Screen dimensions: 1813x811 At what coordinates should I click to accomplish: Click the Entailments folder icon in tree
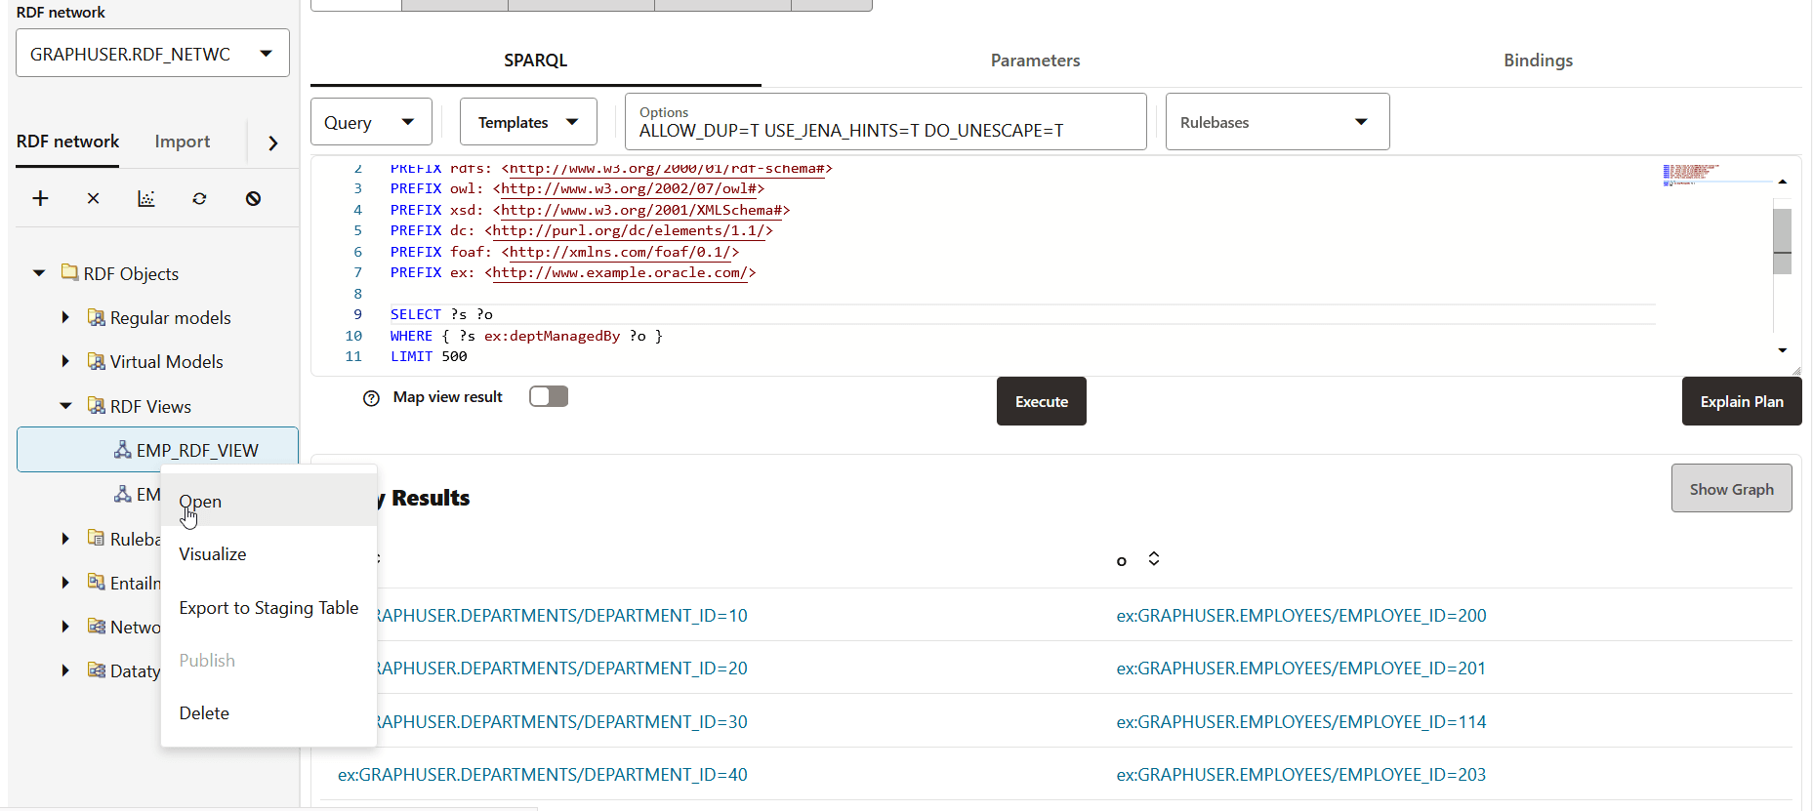point(96,582)
